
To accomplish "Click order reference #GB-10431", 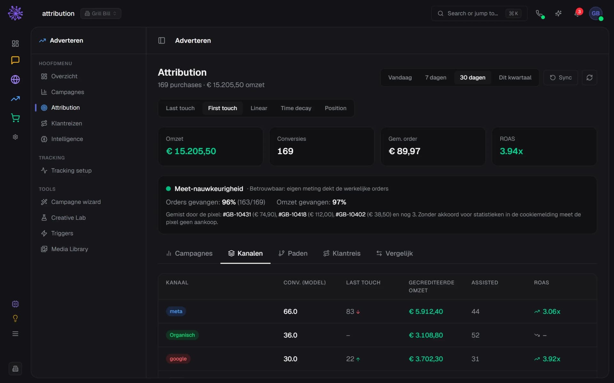I will click(x=237, y=214).
